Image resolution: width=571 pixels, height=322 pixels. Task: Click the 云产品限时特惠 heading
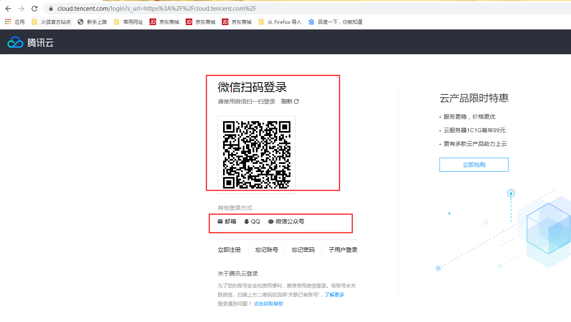coord(474,98)
